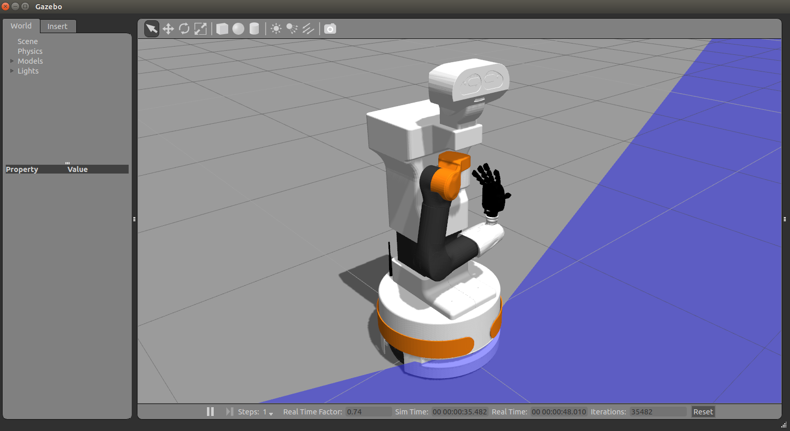Take a screenshot with camera icon
790x431 pixels.
pos(330,28)
